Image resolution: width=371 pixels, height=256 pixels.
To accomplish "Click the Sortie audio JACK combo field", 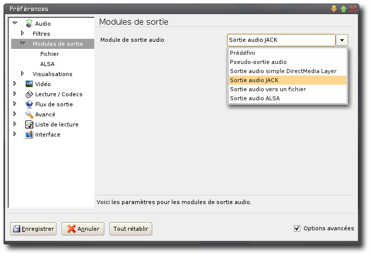I will coord(281,40).
